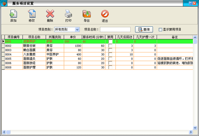Click the magnifier 查询 search button
Image resolution: width=199 pixels, height=136 pixels.
click(x=144, y=29)
